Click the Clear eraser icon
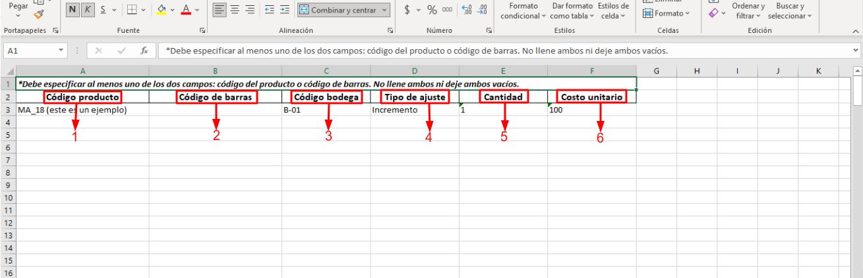 coord(713,12)
